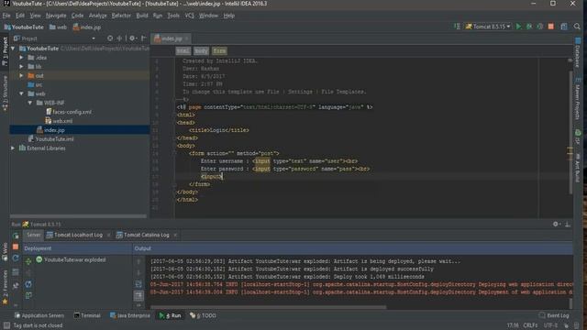Viewport: 587px width, 330px height.
Task: Expand the .idea folder
Action: [21, 58]
